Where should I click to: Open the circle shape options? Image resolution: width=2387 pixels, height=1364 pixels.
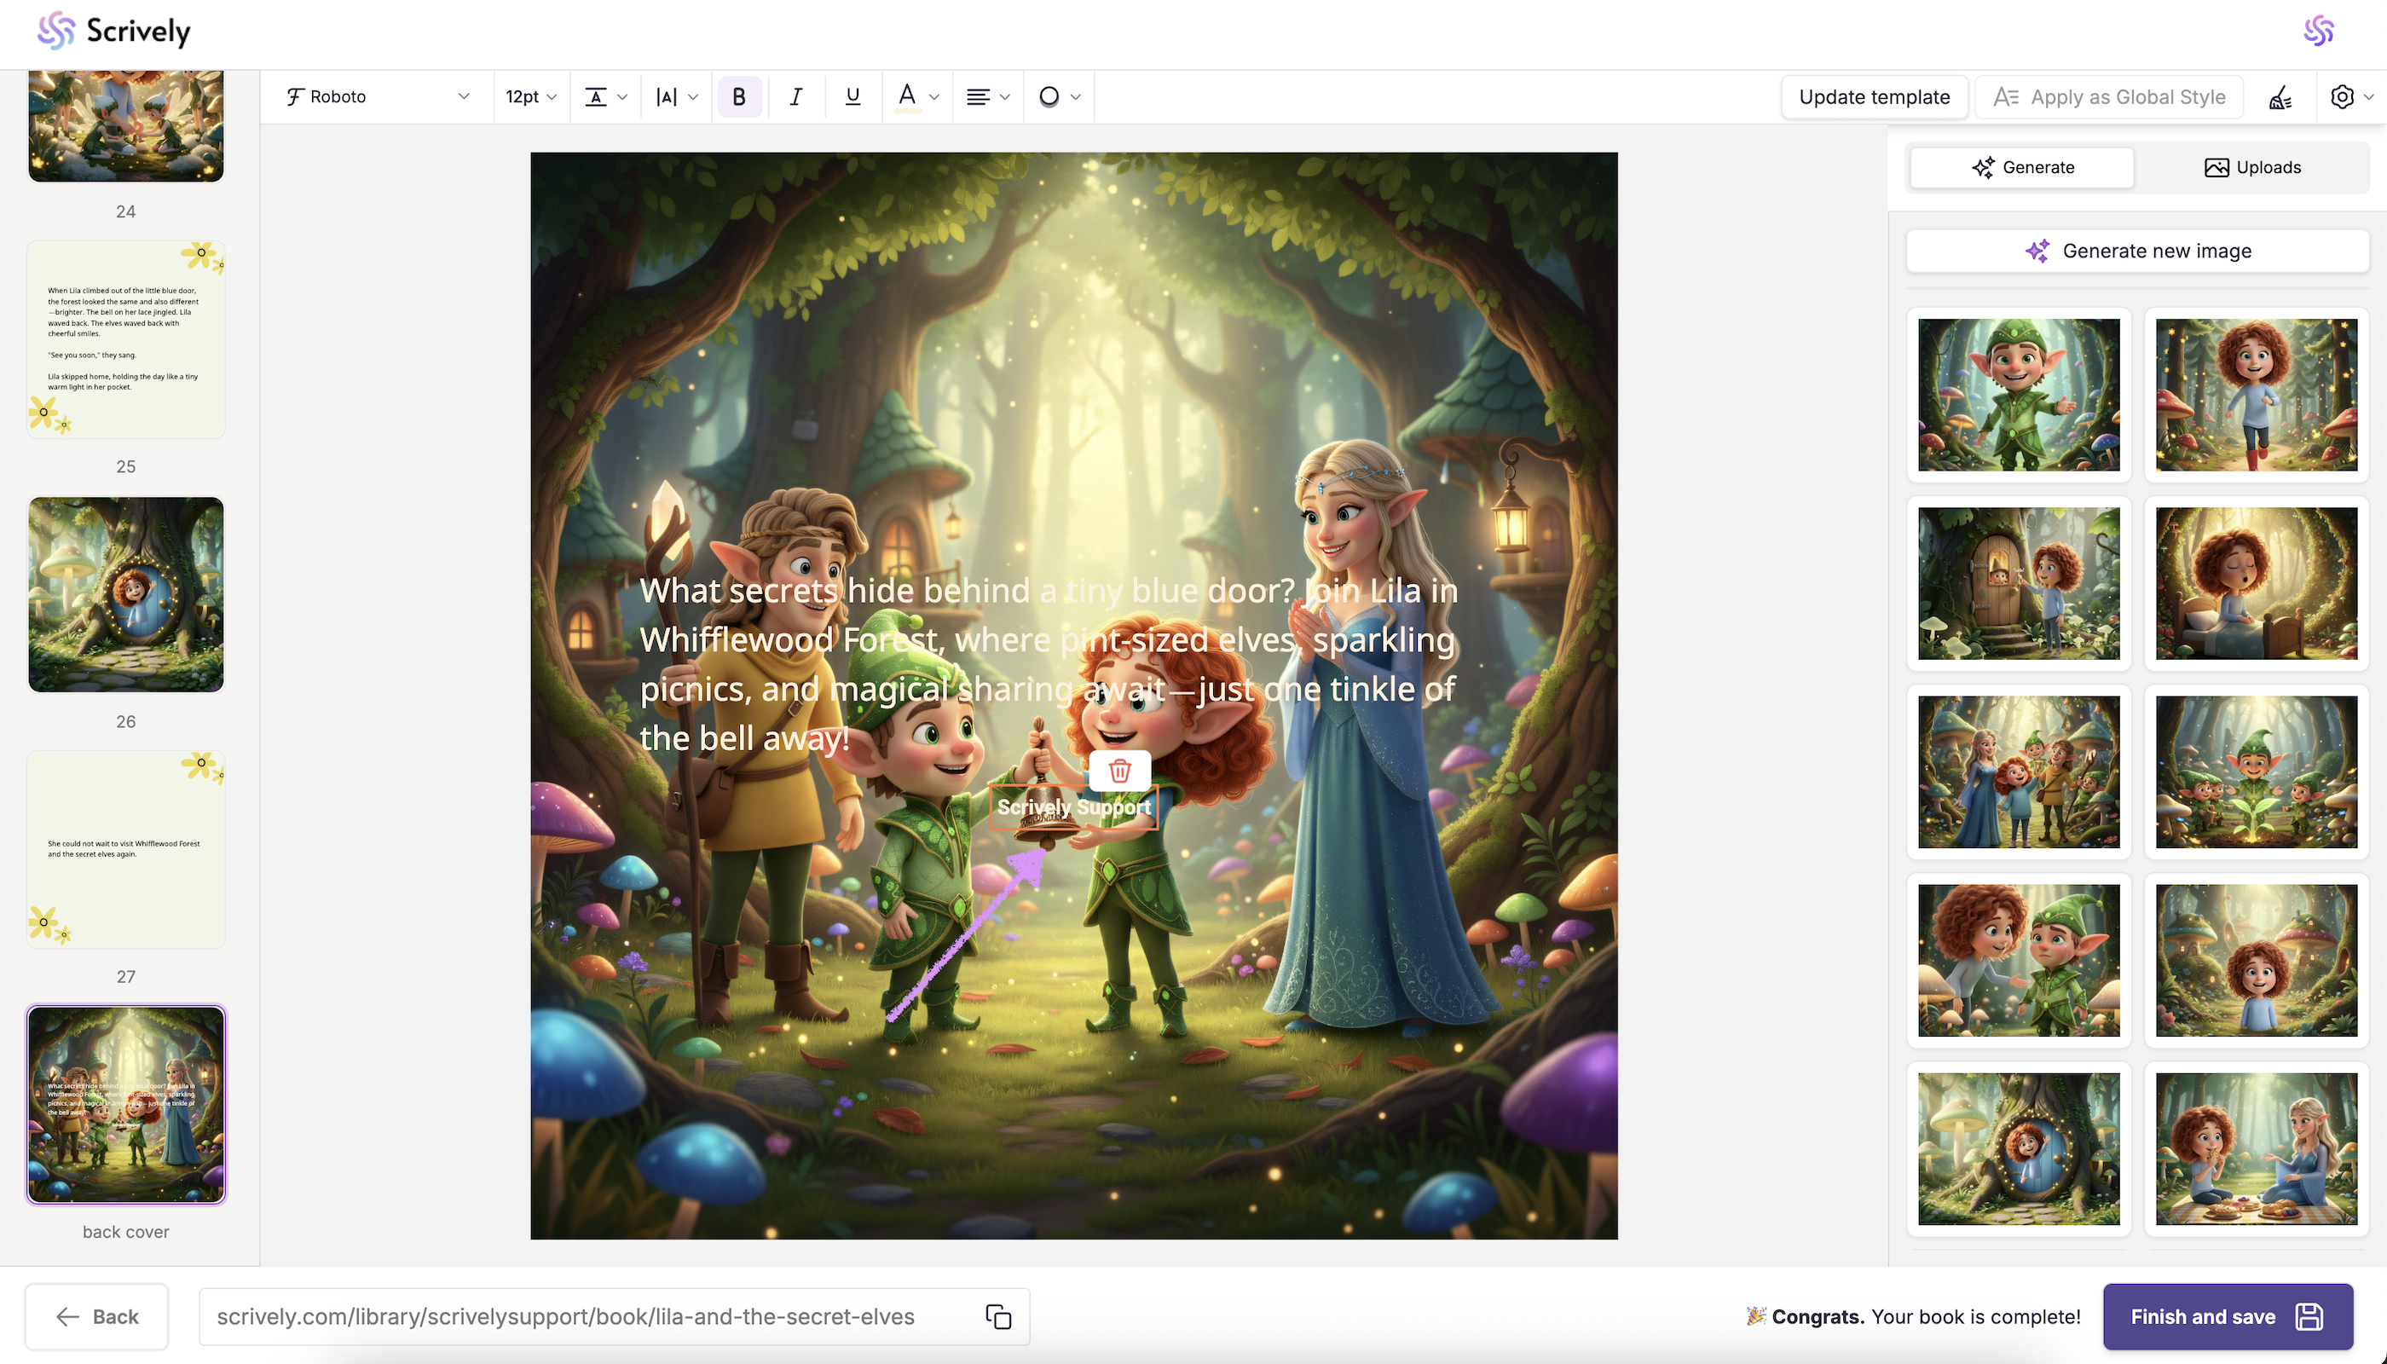pos(1059,96)
